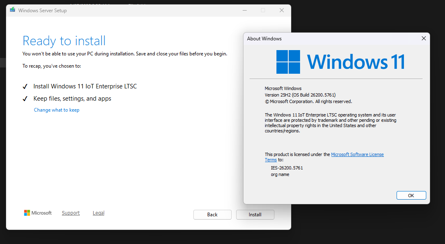Select the 'Ready to install' heading

tap(64, 41)
